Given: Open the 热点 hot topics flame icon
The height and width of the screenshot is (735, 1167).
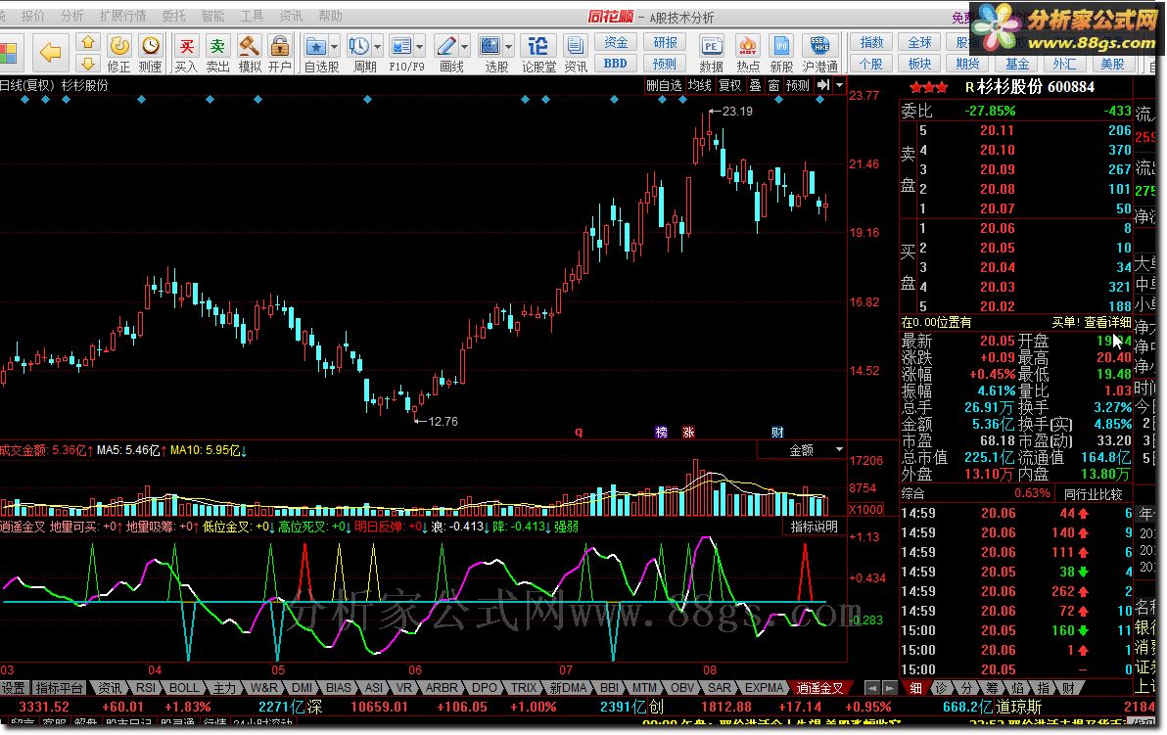Looking at the screenshot, I should pos(748,54).
